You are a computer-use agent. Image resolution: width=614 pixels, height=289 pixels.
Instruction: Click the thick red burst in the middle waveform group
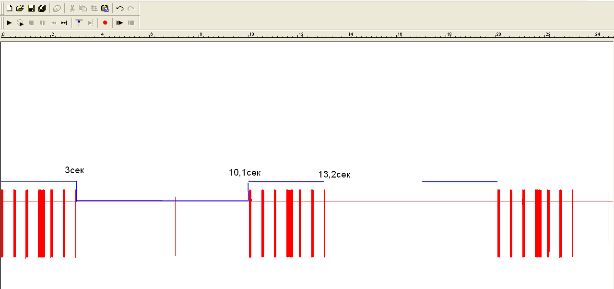(290, 223)
